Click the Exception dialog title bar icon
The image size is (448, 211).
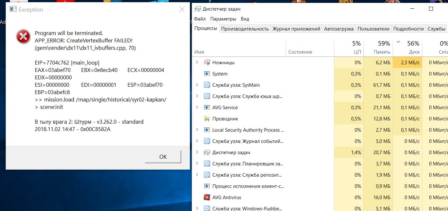(13, 9)
